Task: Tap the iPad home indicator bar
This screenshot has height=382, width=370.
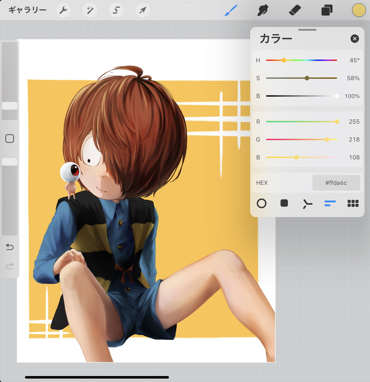Action: [x=97, y=377]
